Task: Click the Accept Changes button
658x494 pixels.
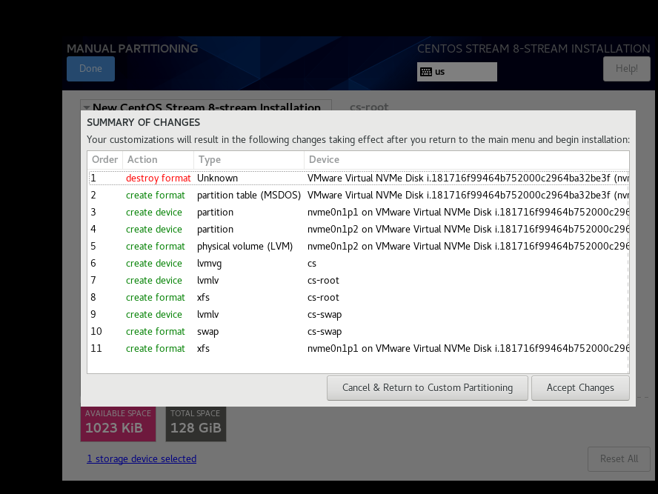Action: (x=580, y=388)
